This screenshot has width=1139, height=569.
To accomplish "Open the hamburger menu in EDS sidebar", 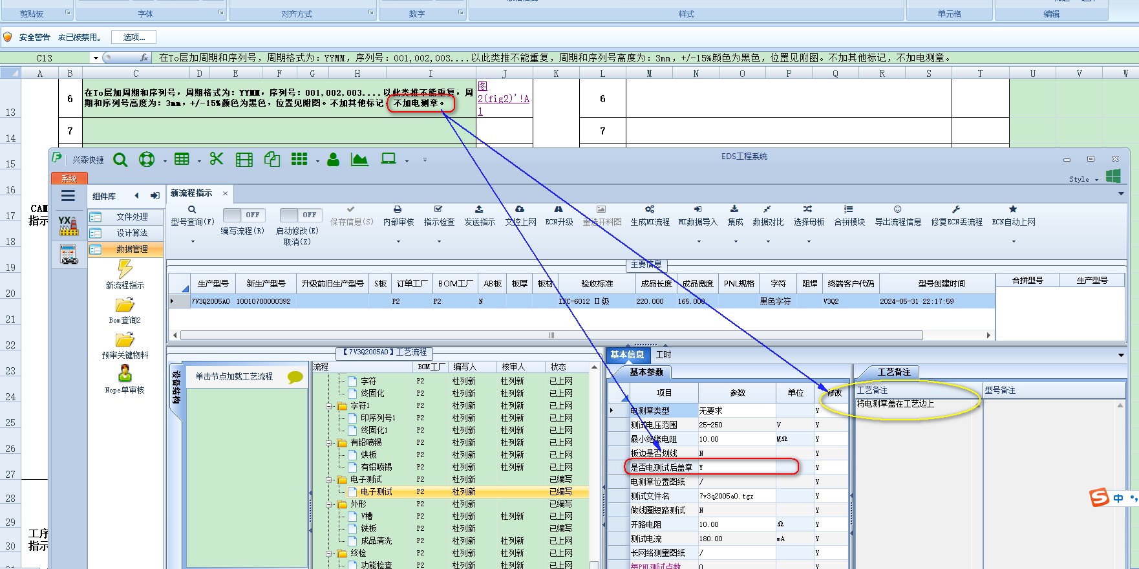I will pos(68,196).
